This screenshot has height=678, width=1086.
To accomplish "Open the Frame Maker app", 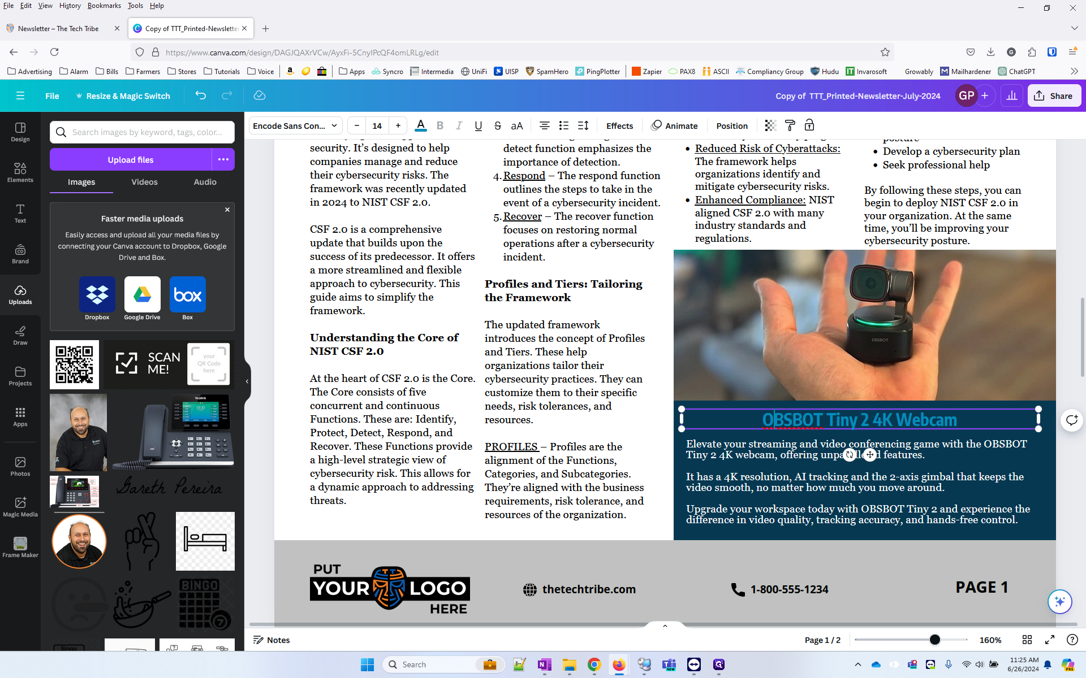I will click(20, 548).
